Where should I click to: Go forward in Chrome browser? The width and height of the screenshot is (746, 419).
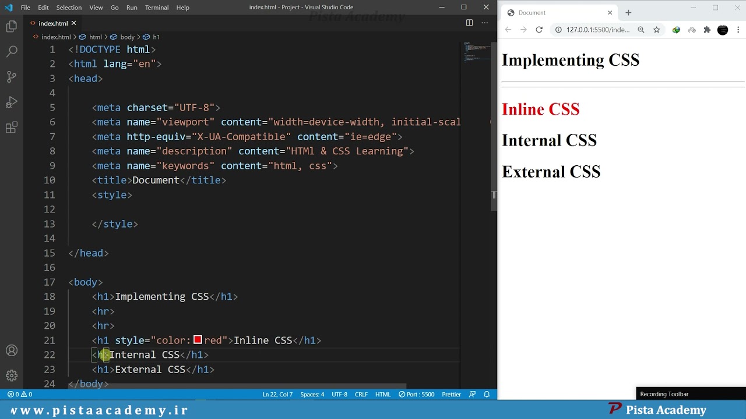click(x=523, y=30)
